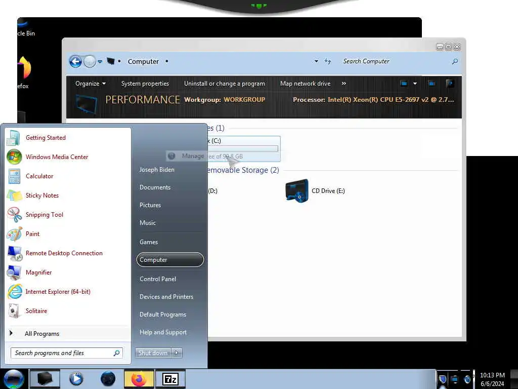Select Computer in the Start menu

[170, 260]
